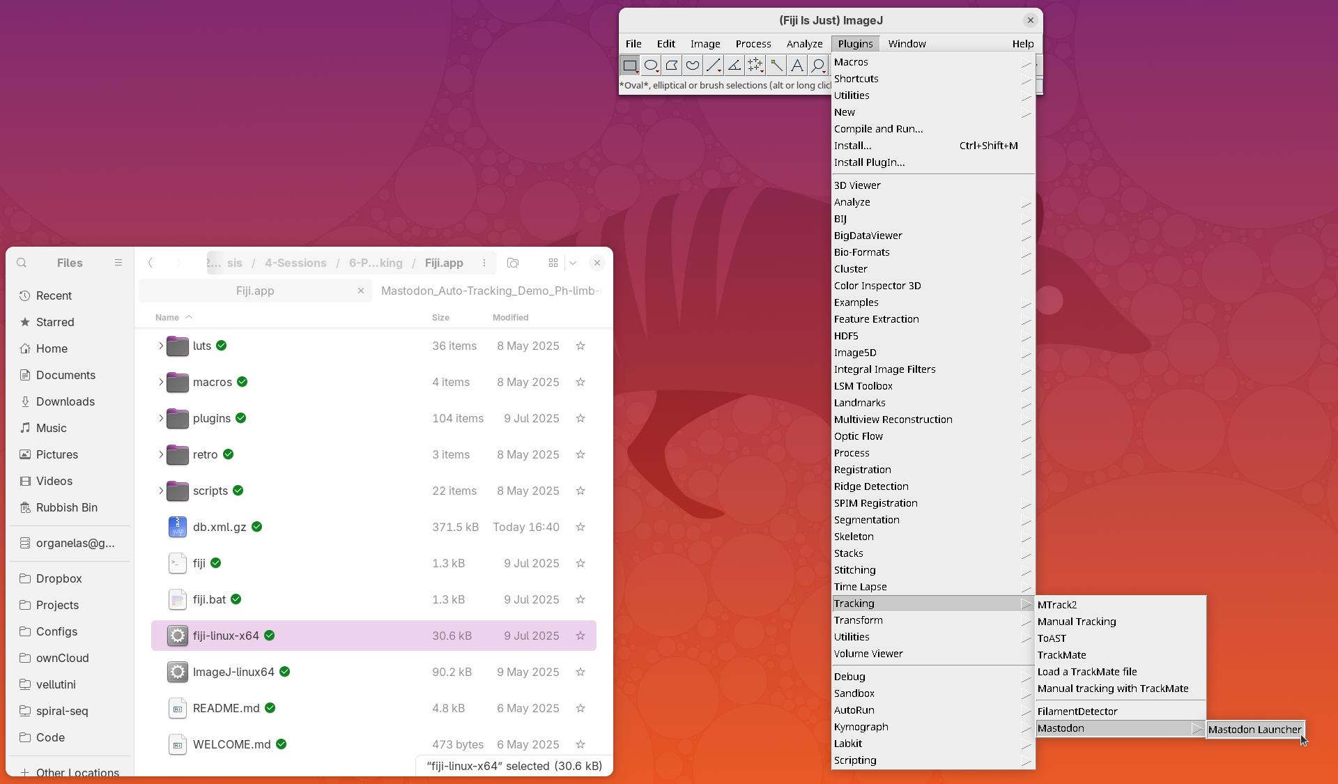Viewport: 1338px width, 784px height.
Task: Toggle star on README.md
Action: click(580, 708)
